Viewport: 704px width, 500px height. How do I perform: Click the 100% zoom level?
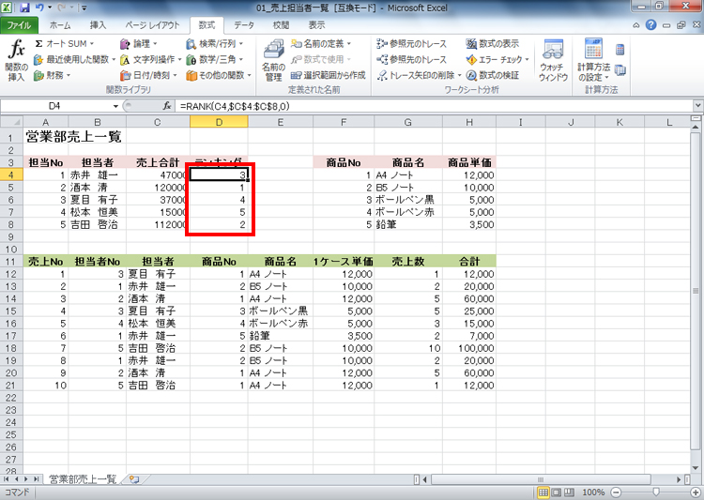pyautogui.click(x=592, y=492)
